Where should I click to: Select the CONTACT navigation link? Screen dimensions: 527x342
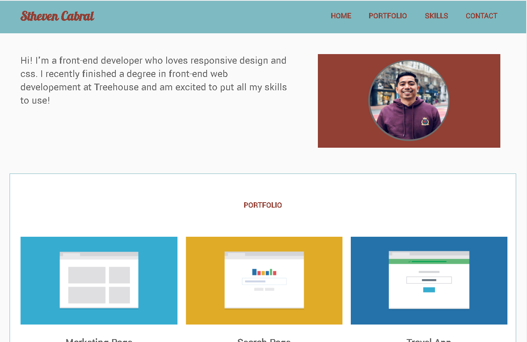[x=482, y=16]
